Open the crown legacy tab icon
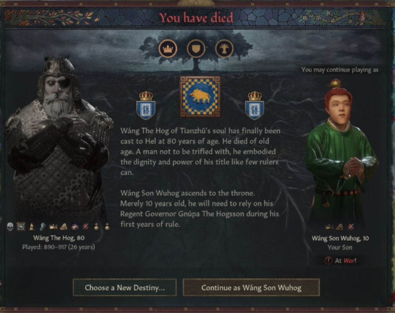The width and height of the screenshot is (395, 313). (x=168, y=49)
